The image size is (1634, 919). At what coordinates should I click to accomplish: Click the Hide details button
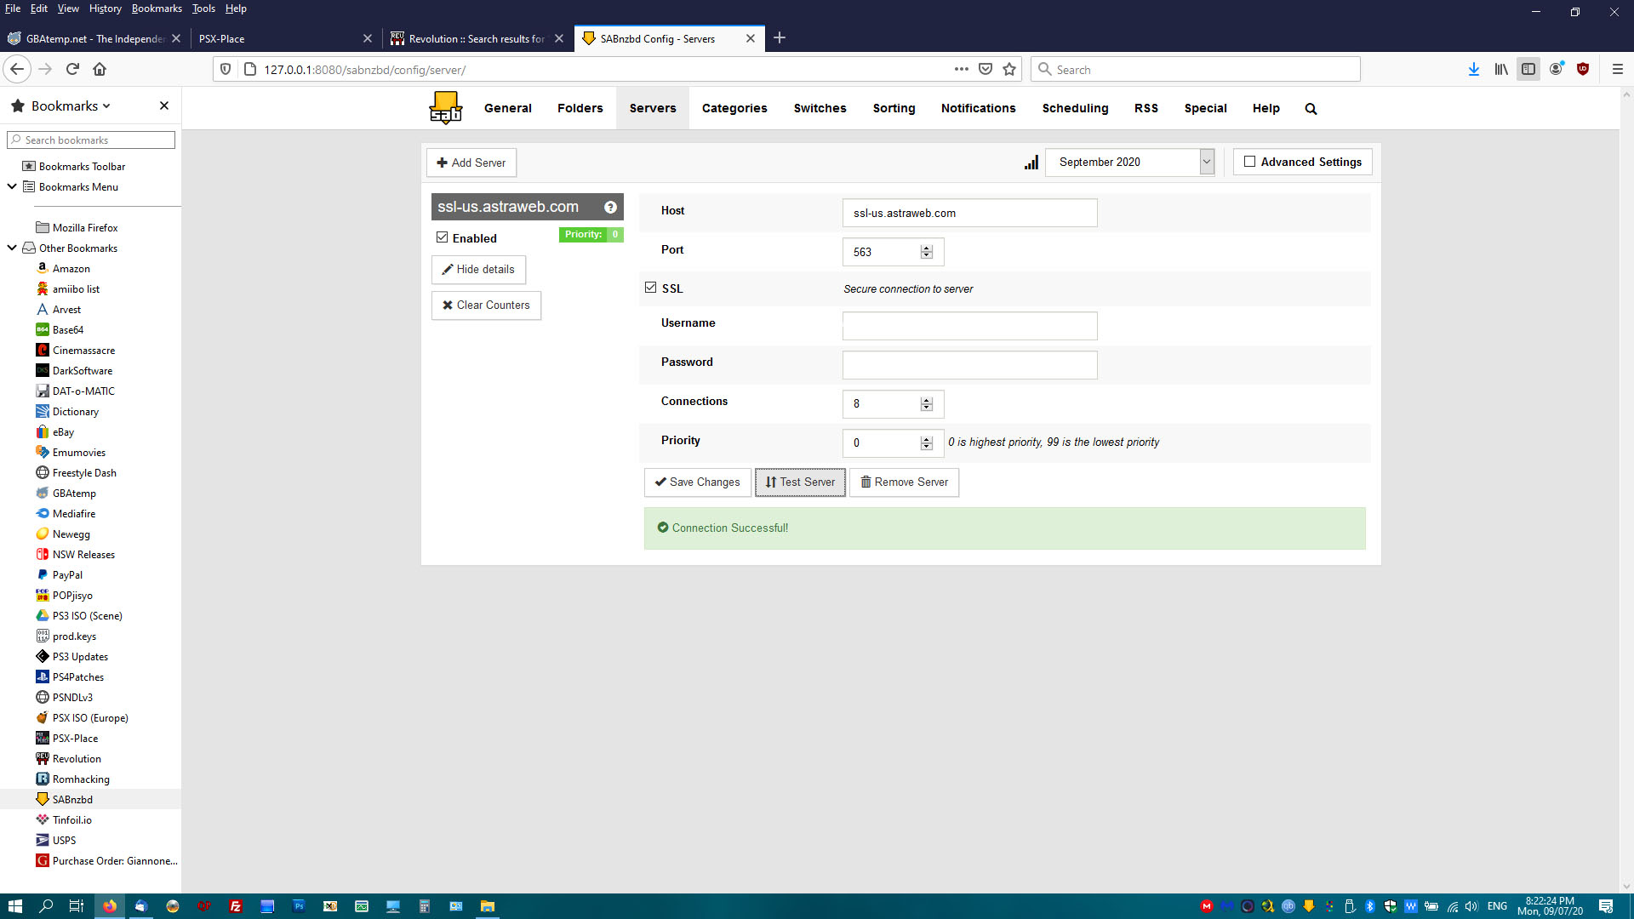[x=478, y=270]
